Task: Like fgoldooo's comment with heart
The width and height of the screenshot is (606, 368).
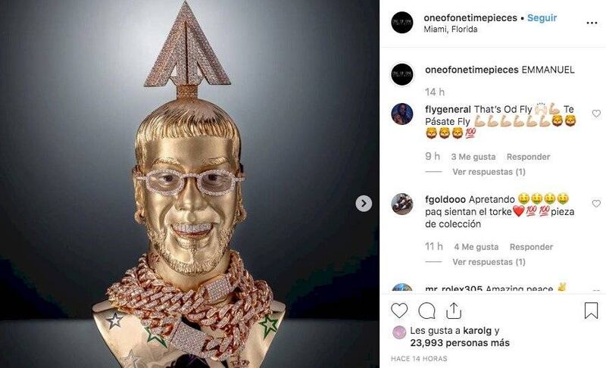Action: tap(596, 204)
